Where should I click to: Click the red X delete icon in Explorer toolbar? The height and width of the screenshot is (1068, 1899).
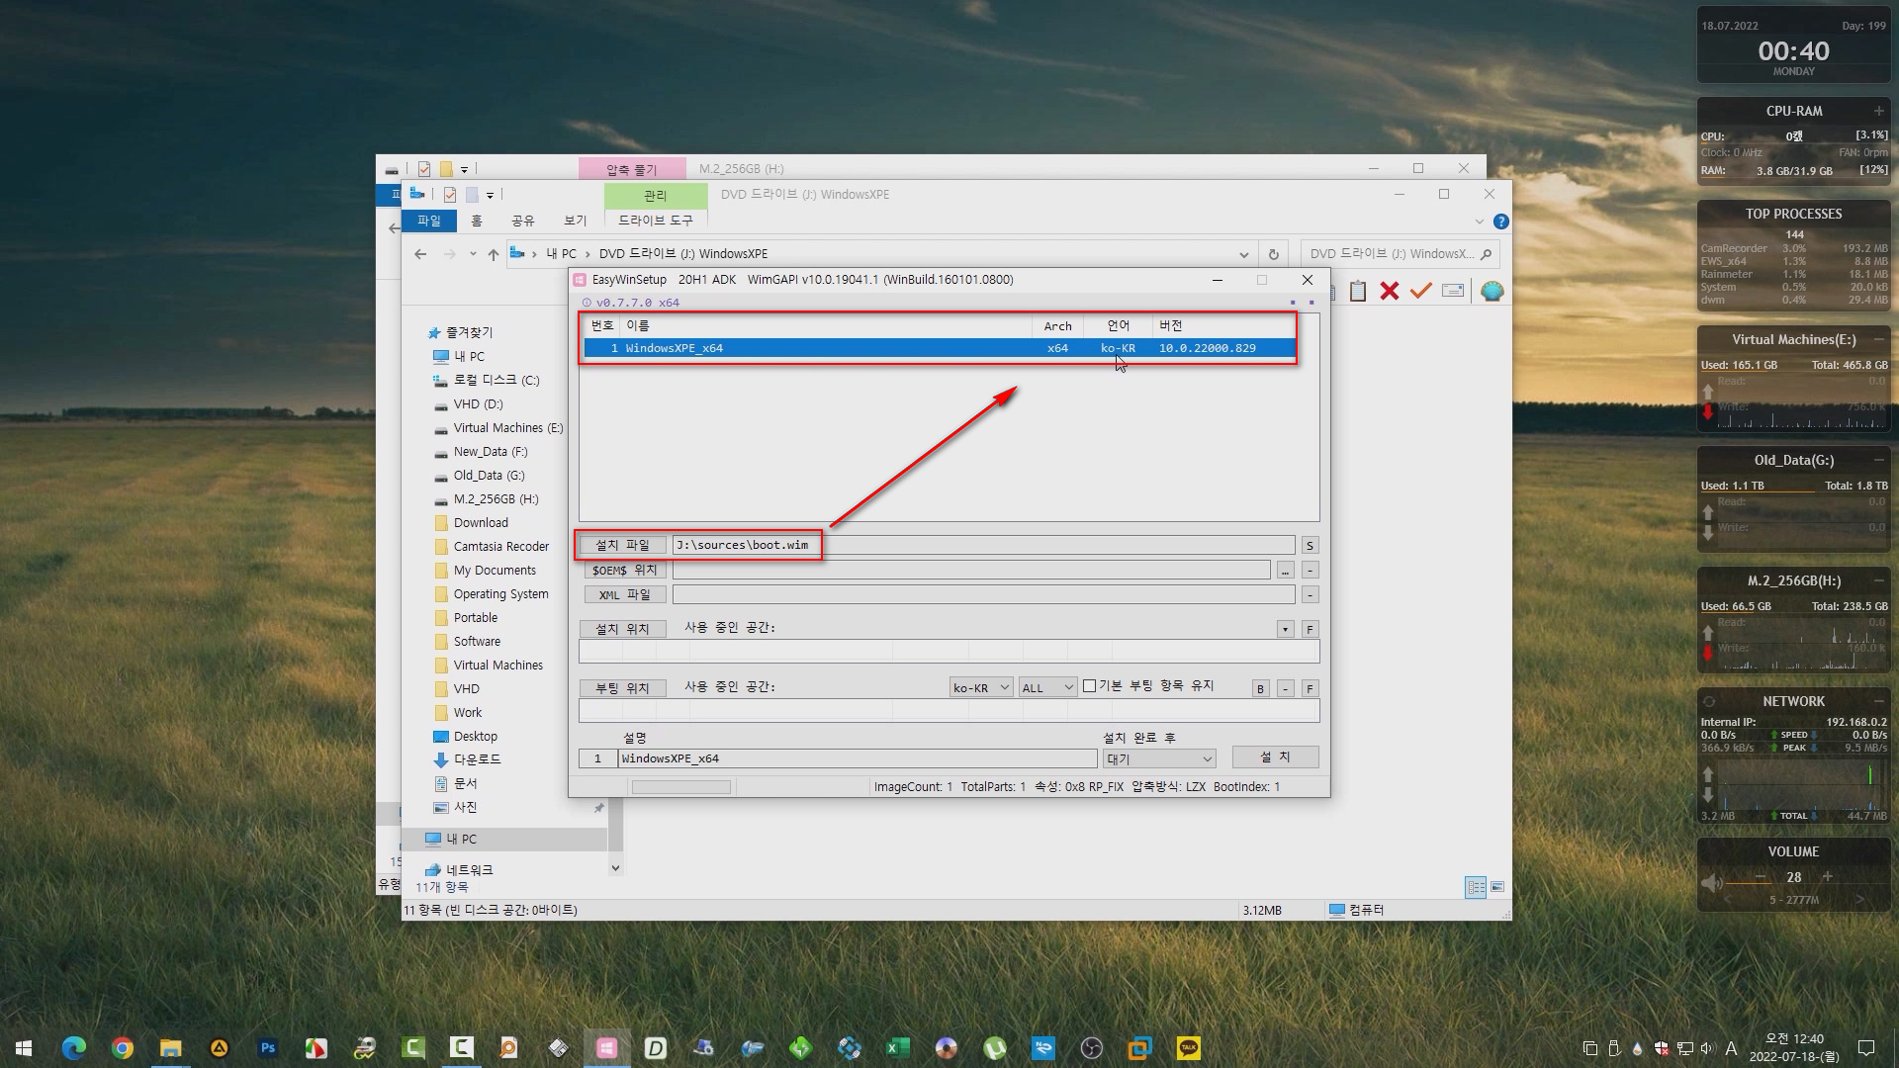tap(1390, 291)
